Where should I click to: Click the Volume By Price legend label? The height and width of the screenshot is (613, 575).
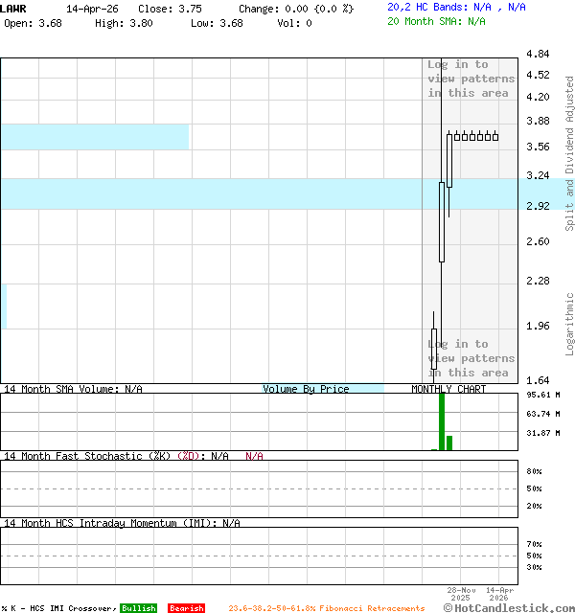click(x=306, y=389)
